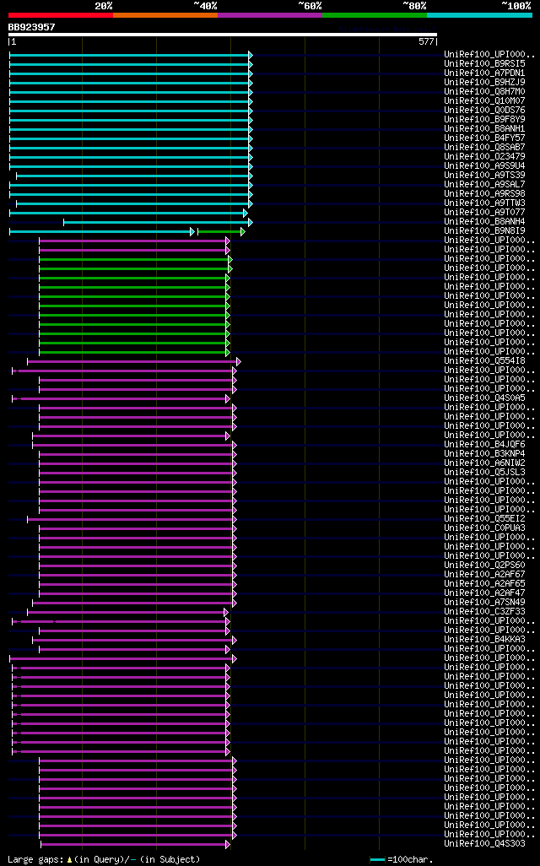This screenshot has width=540, height=866.
Task: Click the cyan alignment bar for B8ANH4
Action: coord(158,223)
